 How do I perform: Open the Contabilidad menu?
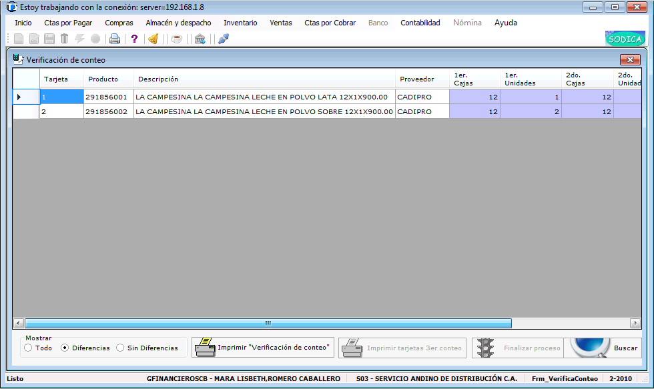(x=420, y=23)
